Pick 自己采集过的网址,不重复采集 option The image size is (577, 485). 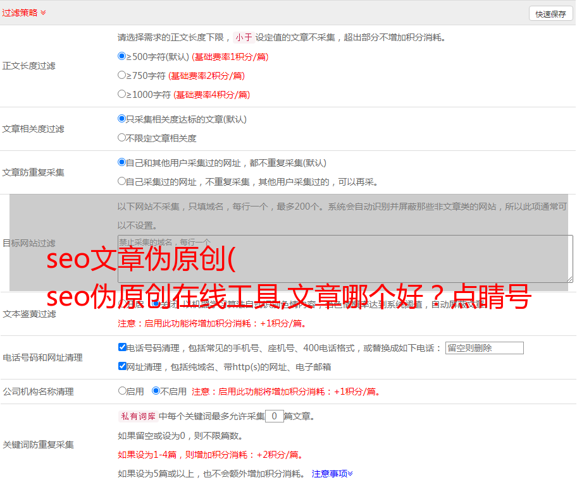click(x=122, y=181)
